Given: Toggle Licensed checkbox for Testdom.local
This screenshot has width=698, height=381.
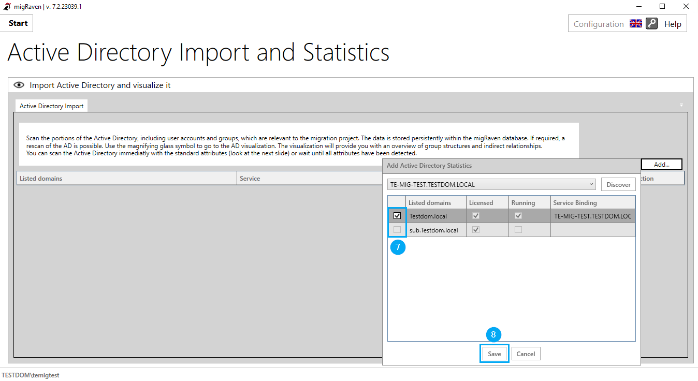Looking at the screenshot, I should click(x=476, y=216).
